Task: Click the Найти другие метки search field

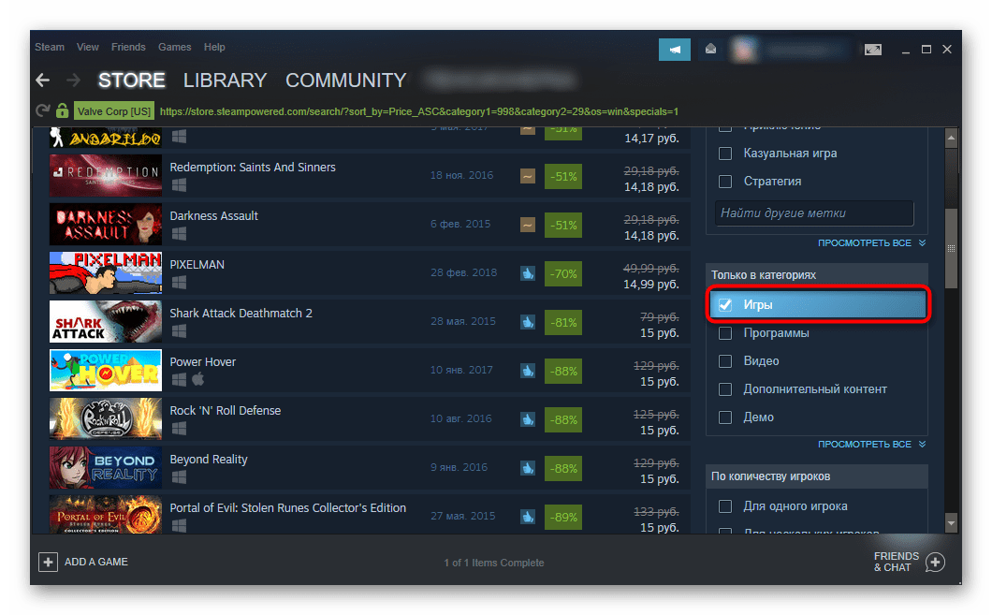Action: [x=815, y=213]
